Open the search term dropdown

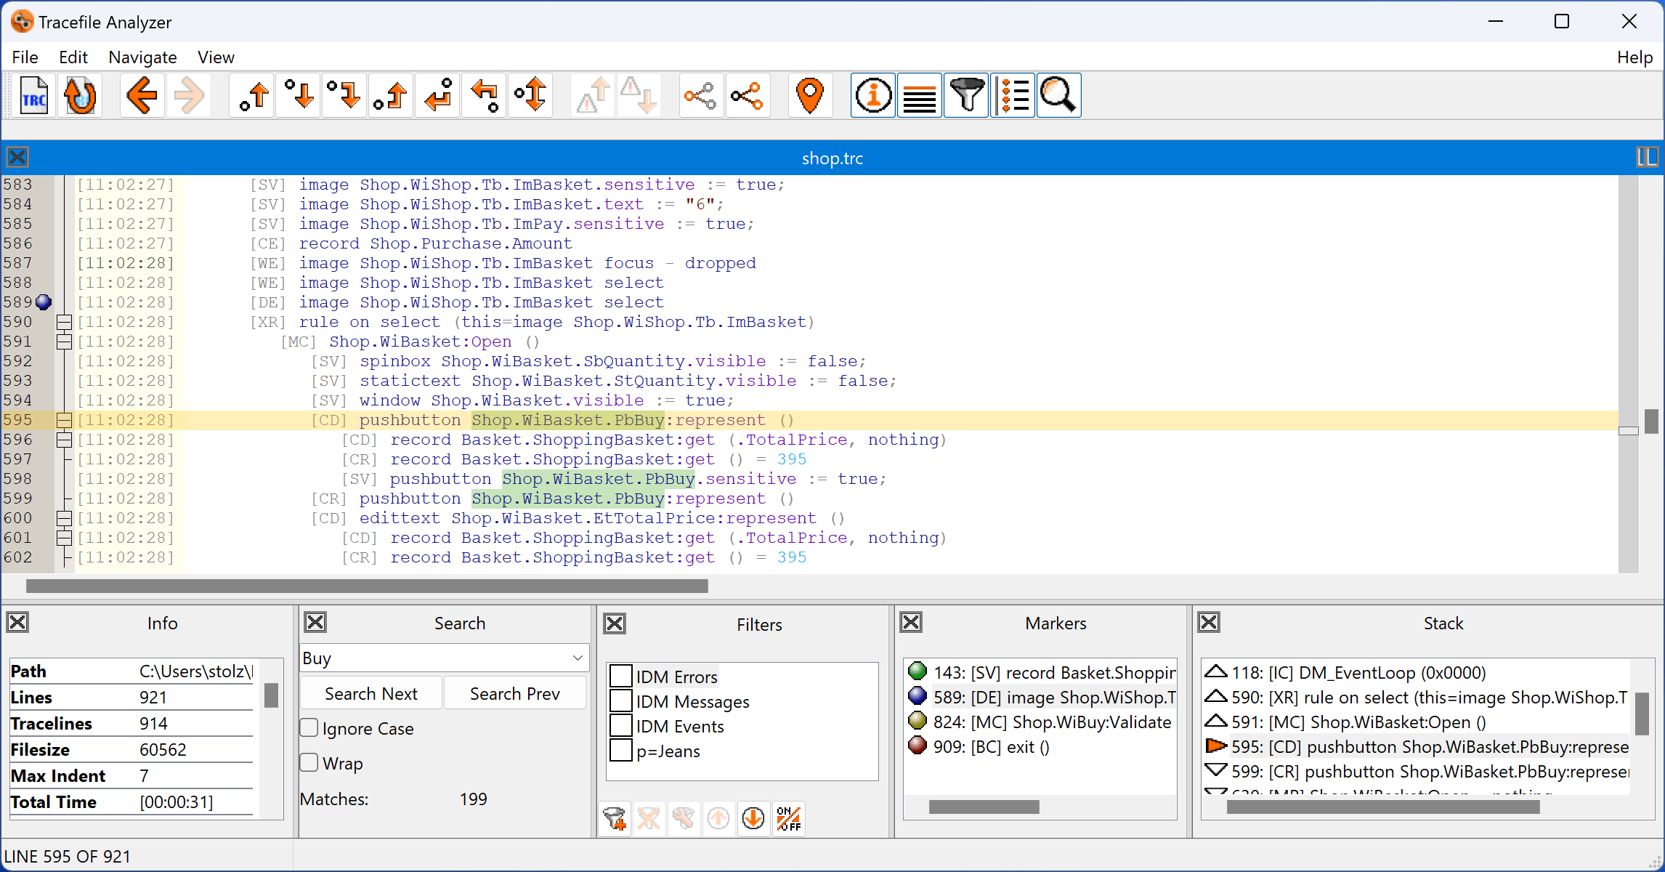[578, 658]
